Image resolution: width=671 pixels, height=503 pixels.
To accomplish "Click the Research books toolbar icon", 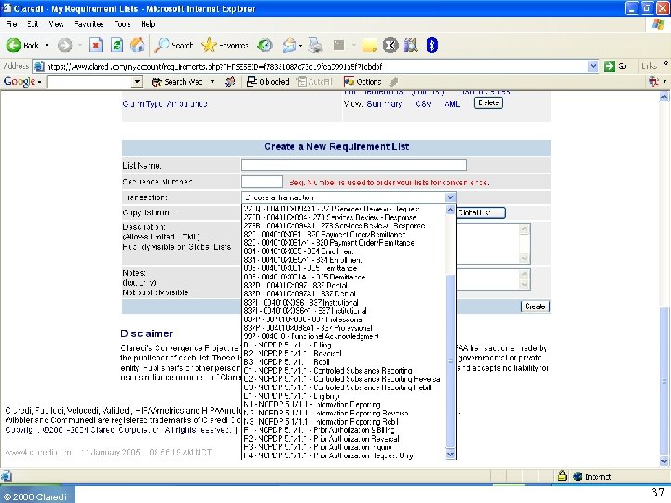I will coord(411,45).
